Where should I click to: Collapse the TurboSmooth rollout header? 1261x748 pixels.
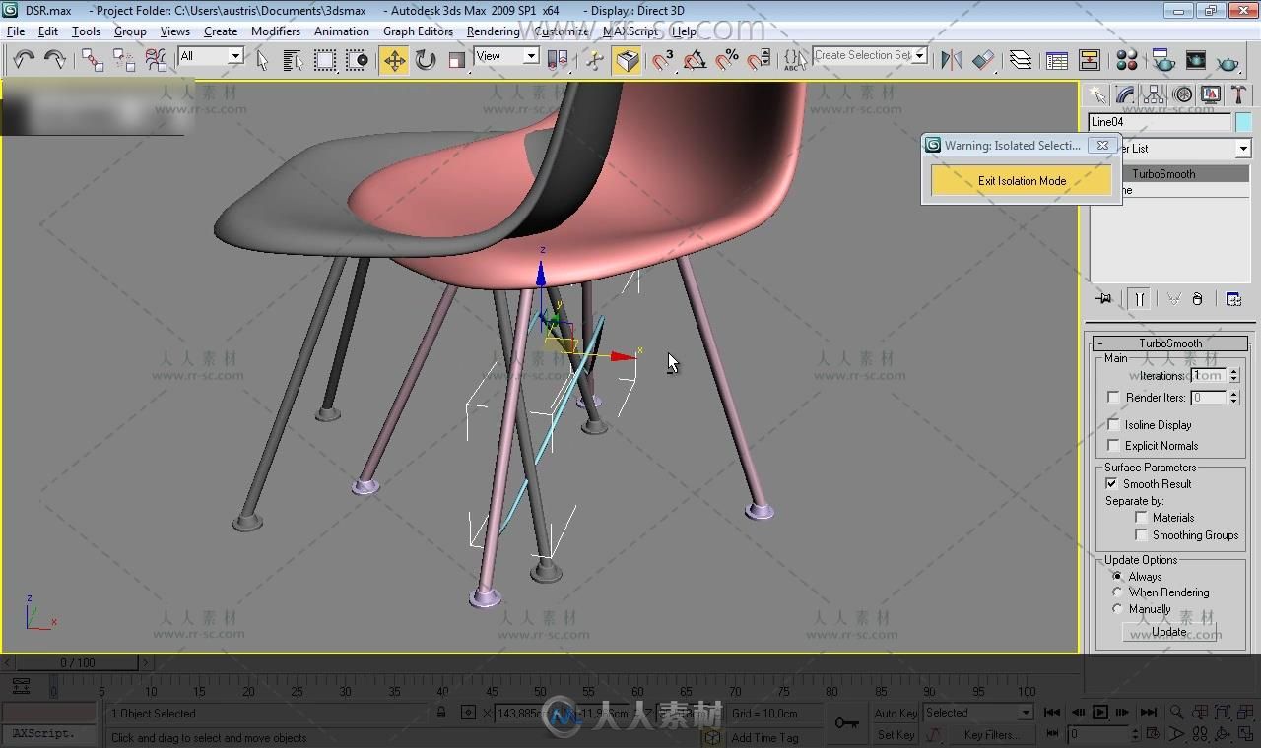coord(1170,343)
